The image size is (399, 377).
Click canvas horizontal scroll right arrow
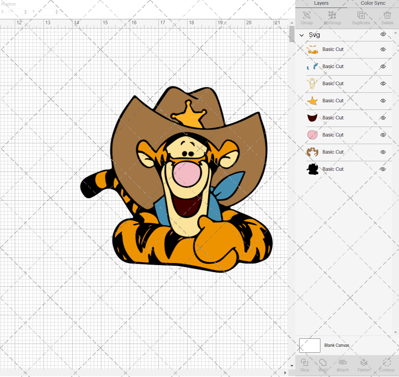(x=285, y=373)
